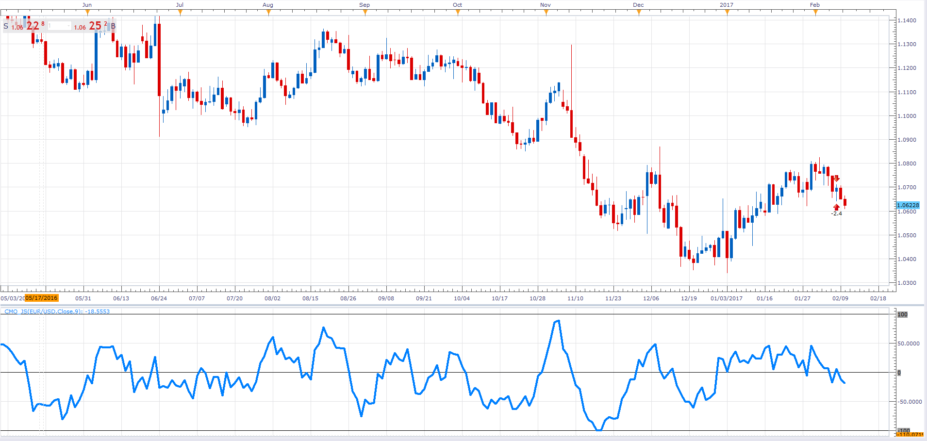This screenshot has height=441, width=927.
Task: Click the Buy (B) price button
Action: pyautogui.click(x=95, y=26)
